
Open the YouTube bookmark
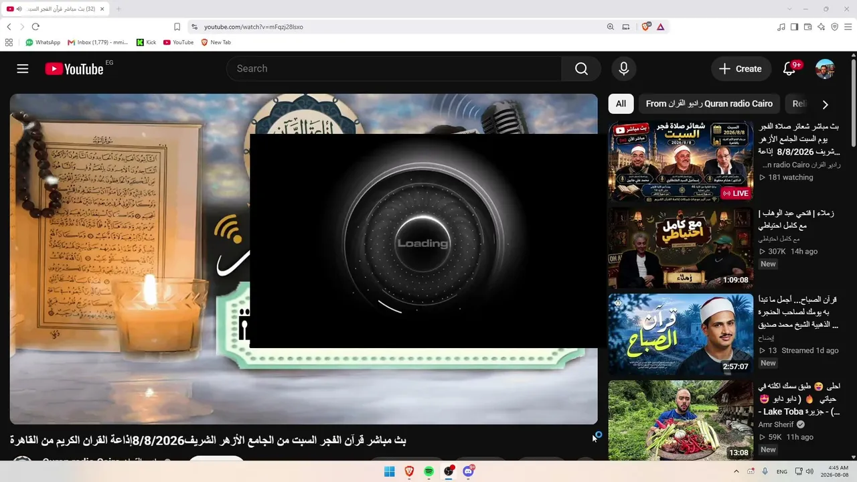pyautogui.click(x=178, y=42)
